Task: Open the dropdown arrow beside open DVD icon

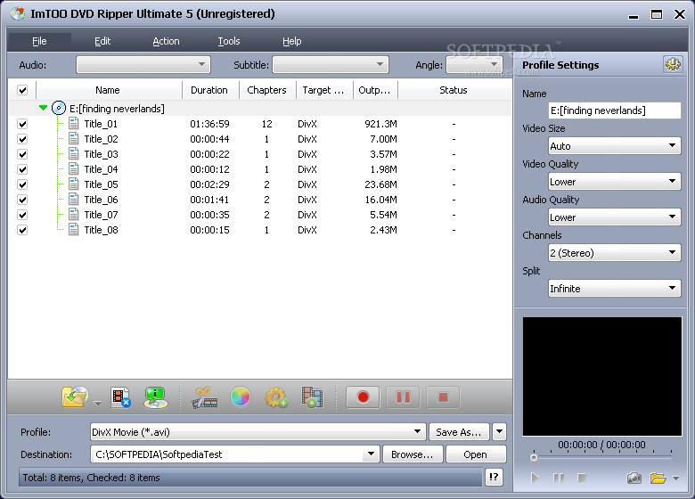Action: (97, 404)
